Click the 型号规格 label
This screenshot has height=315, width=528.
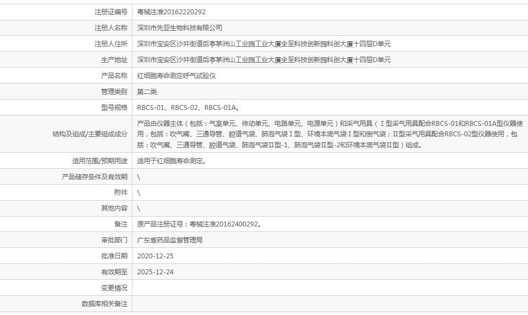coord(114,107)
